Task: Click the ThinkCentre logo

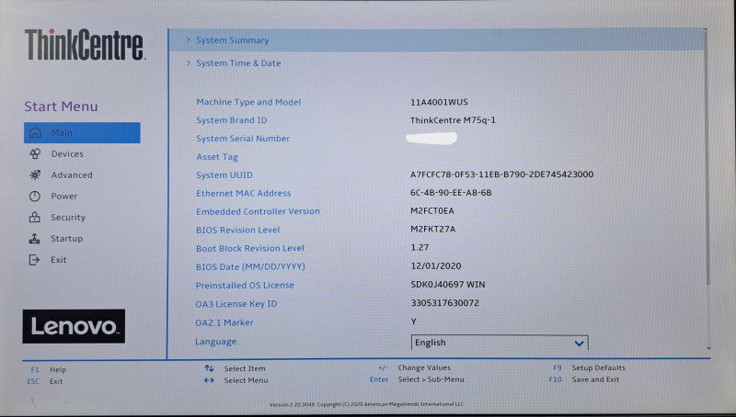Action: click(85, 44)
